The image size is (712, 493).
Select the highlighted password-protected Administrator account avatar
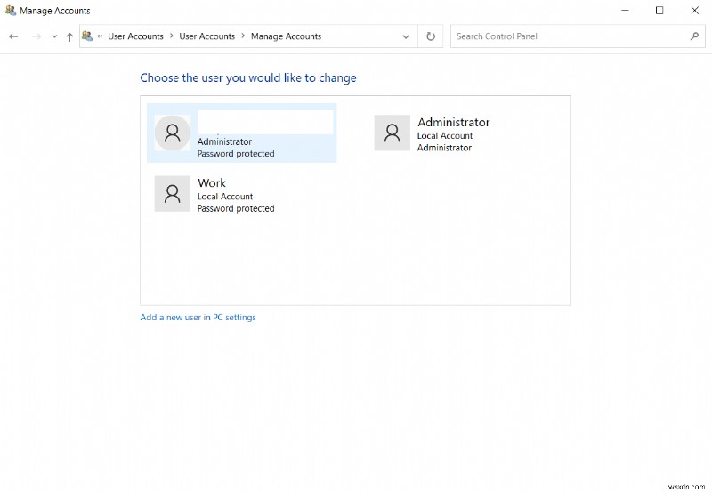(x=173, y=133)
